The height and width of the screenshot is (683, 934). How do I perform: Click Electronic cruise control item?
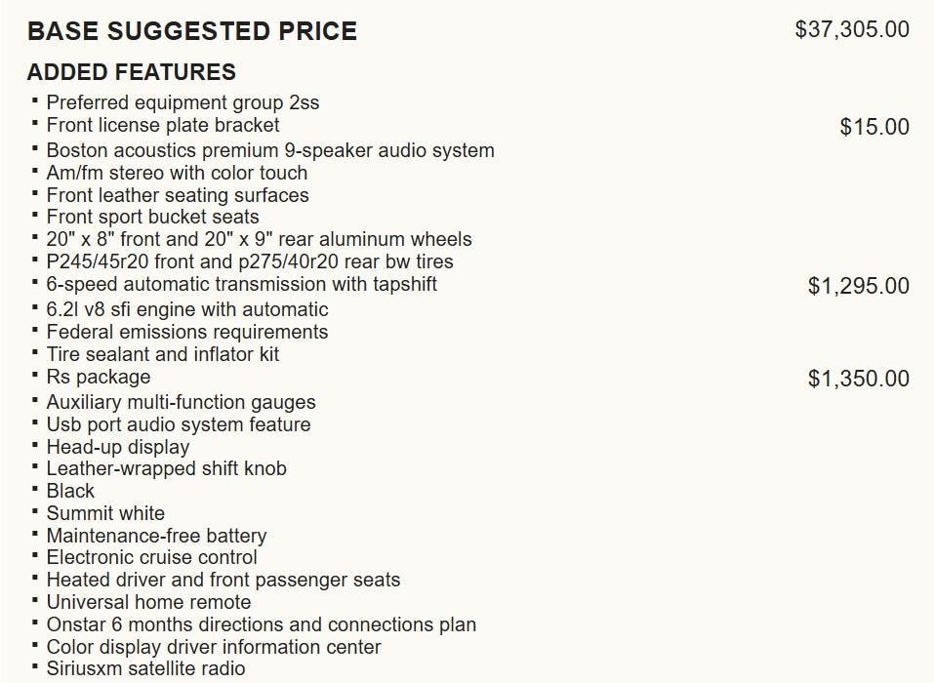coord(152,557)
